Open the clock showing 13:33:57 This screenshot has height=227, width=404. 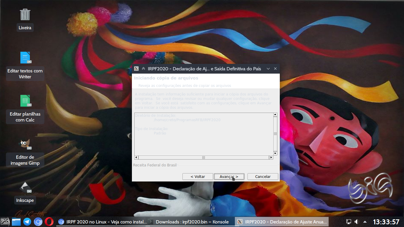[x=386, y=222]
